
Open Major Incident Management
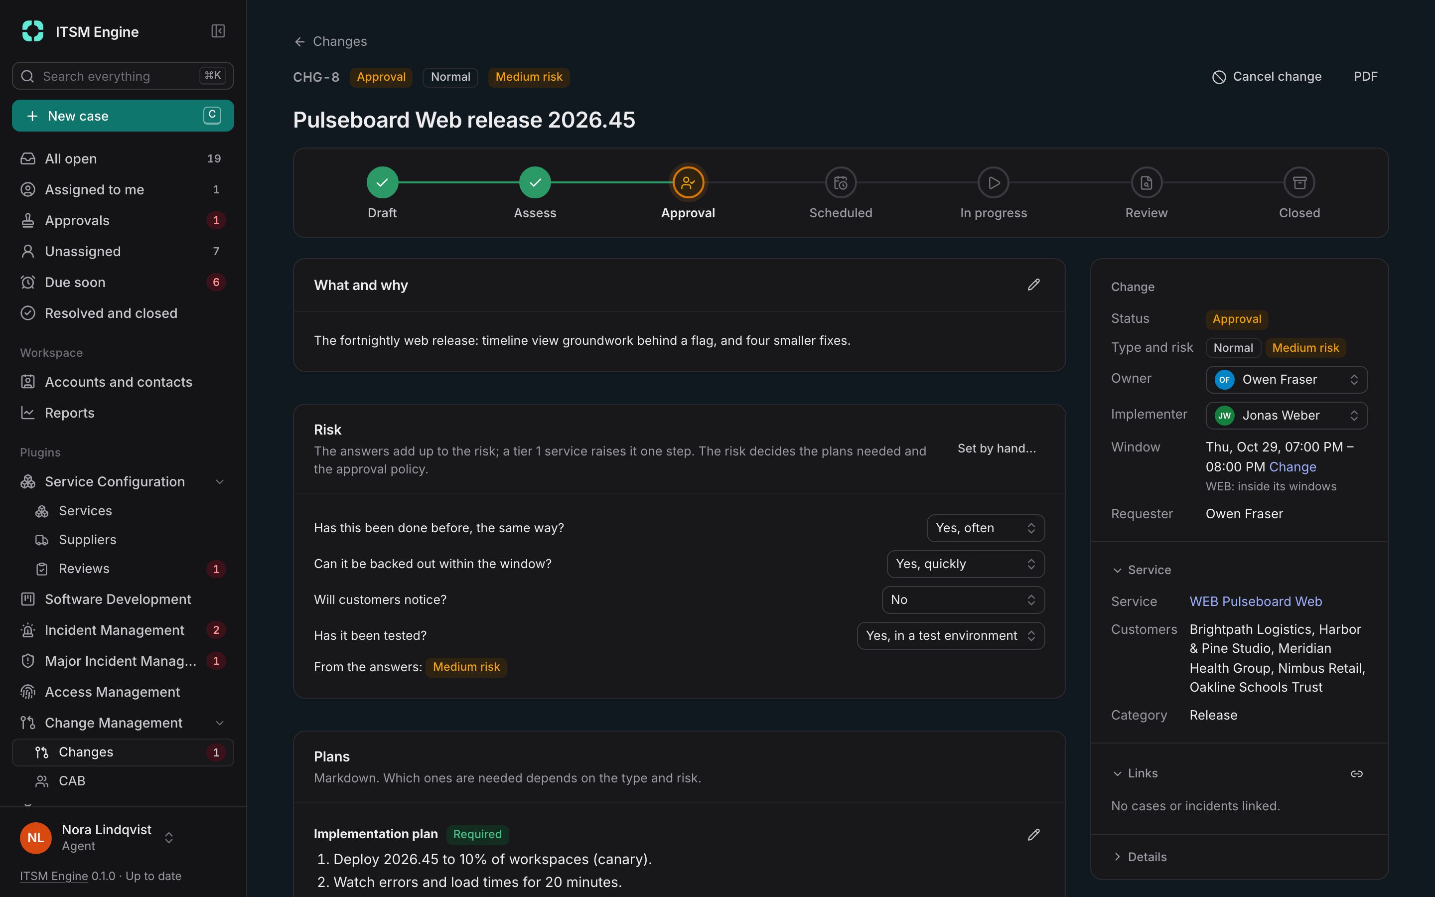(x=123, y=661)
